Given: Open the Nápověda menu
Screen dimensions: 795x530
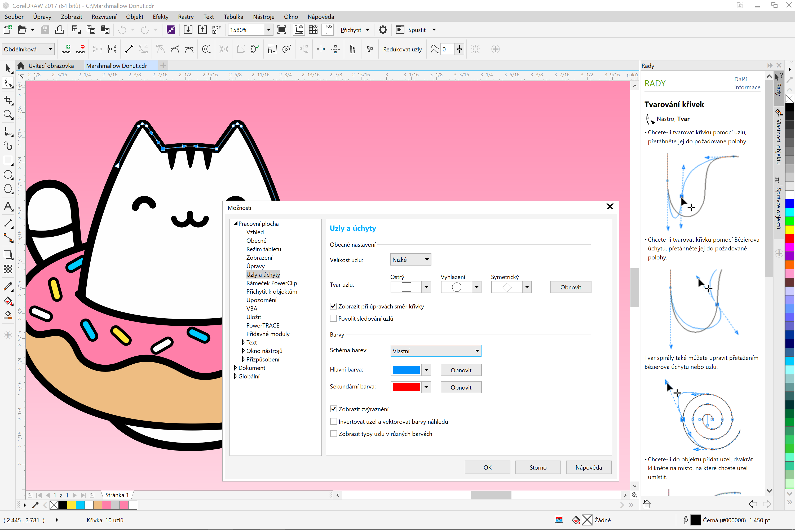Looking at the screenshot, I should [321, 16].
